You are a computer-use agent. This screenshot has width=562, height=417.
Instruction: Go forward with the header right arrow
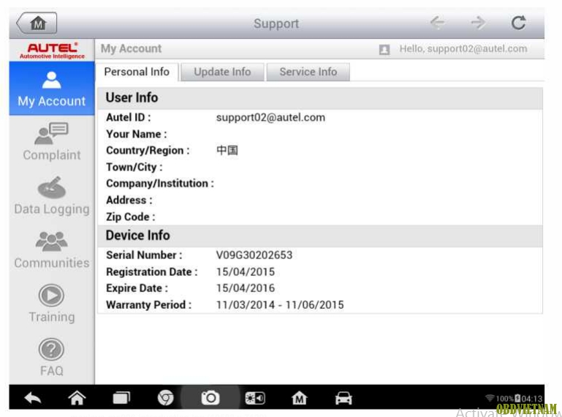[478, 23]
